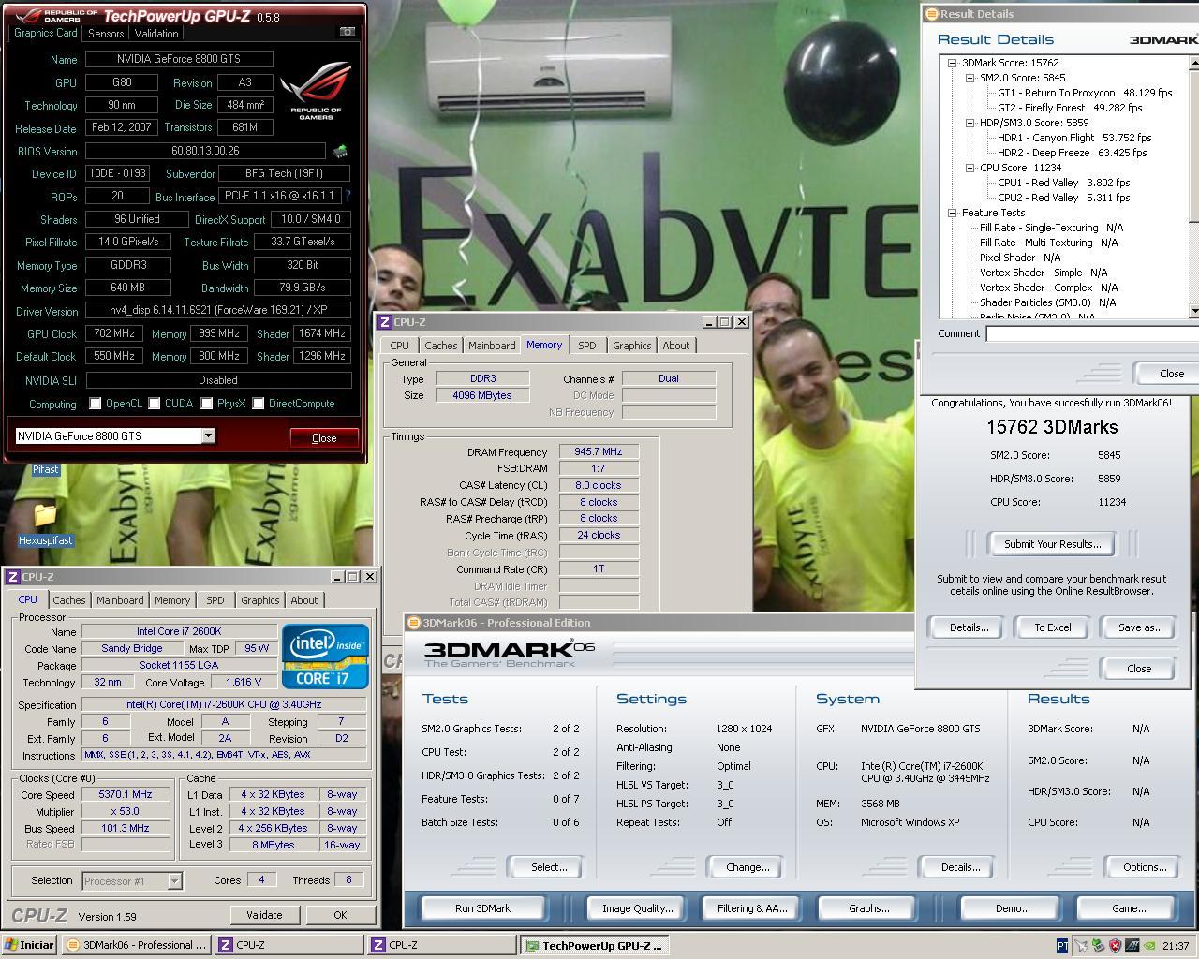The image size is (1199, 959).
Task: Switch to the Validation tab in GPU-Z
Action: tap(156, 33)
